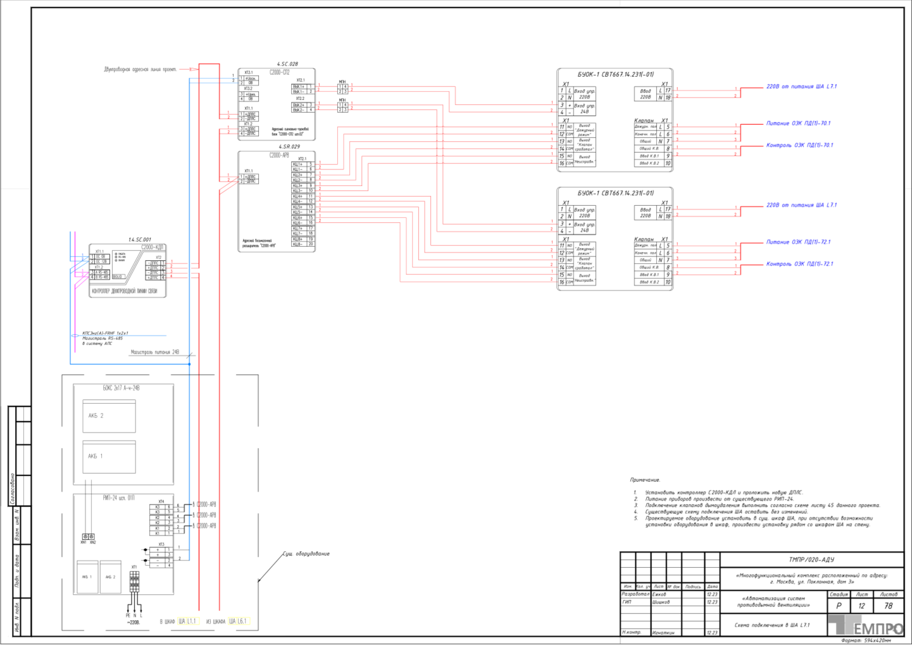Select the С2000-КДЛ controller block
The height and width of the screenshot is (645, 912).
[128, 270]
